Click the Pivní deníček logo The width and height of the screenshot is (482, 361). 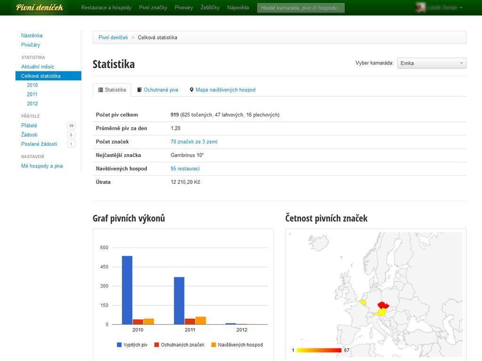click(x=40, y=8)
